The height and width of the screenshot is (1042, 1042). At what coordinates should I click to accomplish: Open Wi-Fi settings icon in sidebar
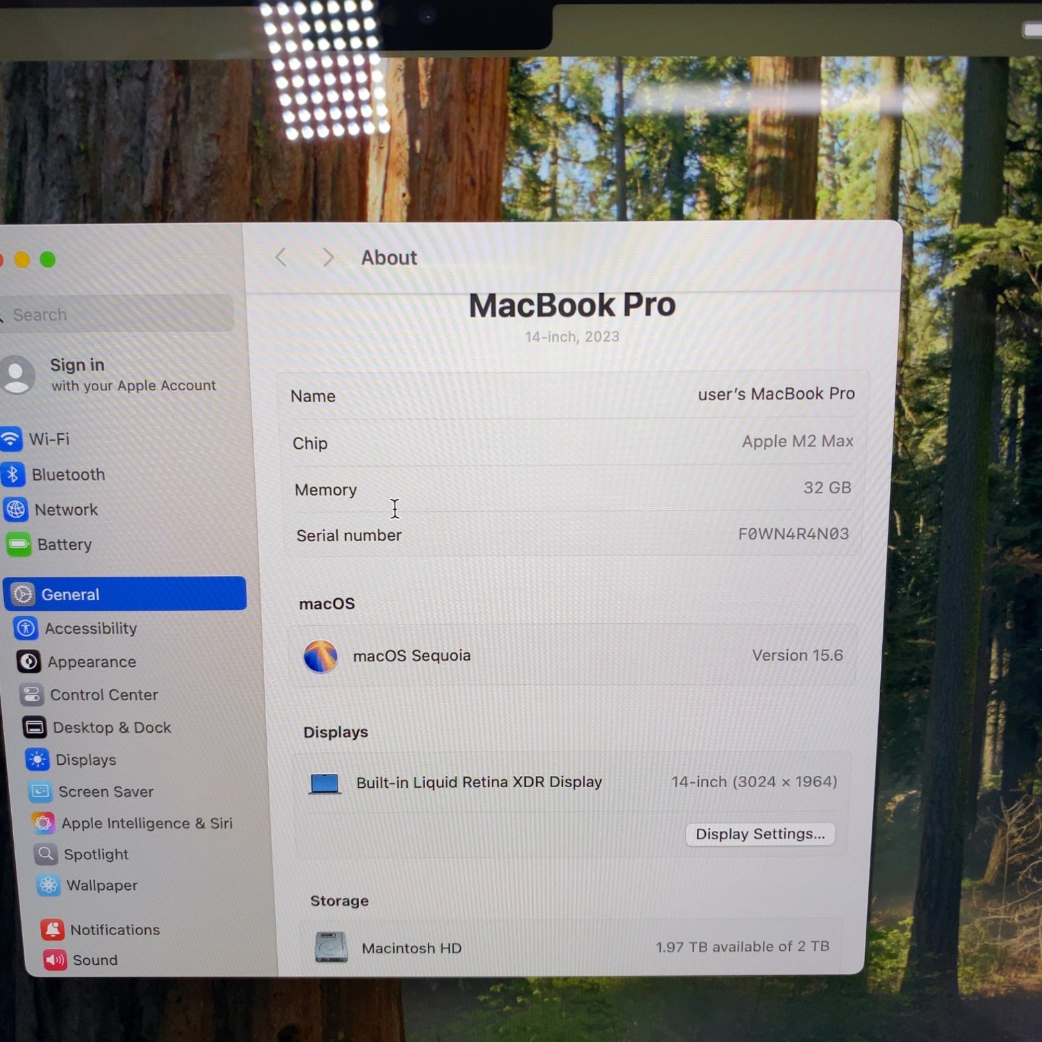(x=10, y=439)
